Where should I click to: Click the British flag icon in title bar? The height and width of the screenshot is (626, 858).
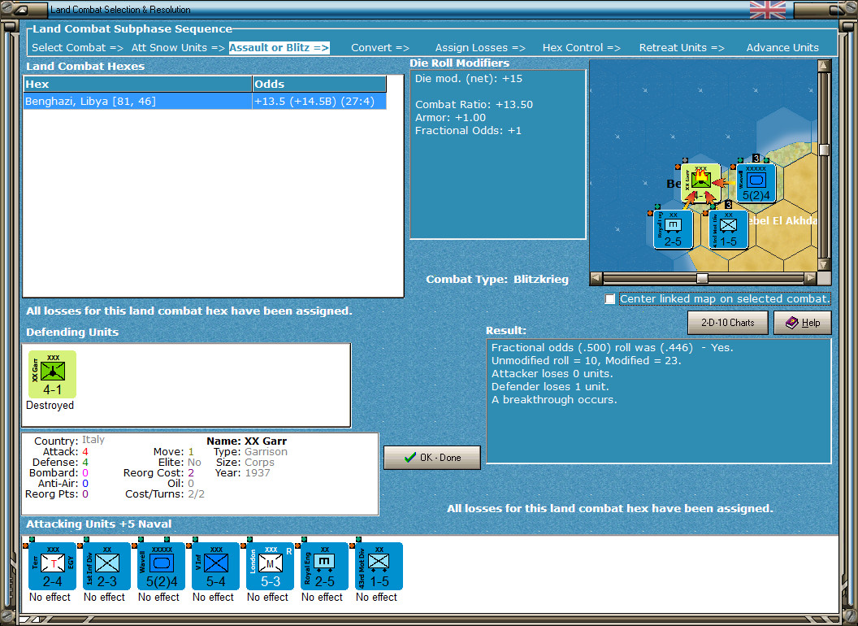tap(767, 9)
